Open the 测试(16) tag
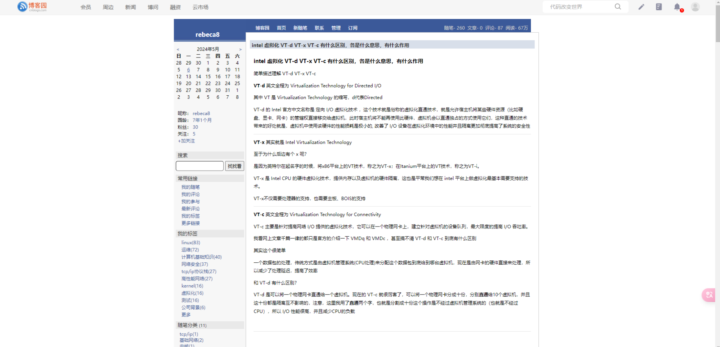This screenshot has height=347, width=720. point(190,300)
